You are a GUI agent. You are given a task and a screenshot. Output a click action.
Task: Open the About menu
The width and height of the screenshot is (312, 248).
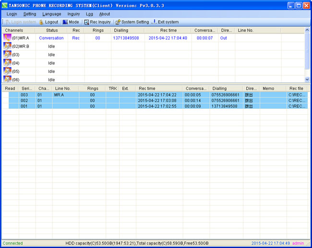tap(104, 14)
